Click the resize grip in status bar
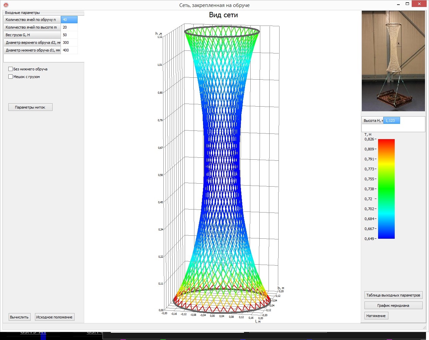 coord(424,327)
